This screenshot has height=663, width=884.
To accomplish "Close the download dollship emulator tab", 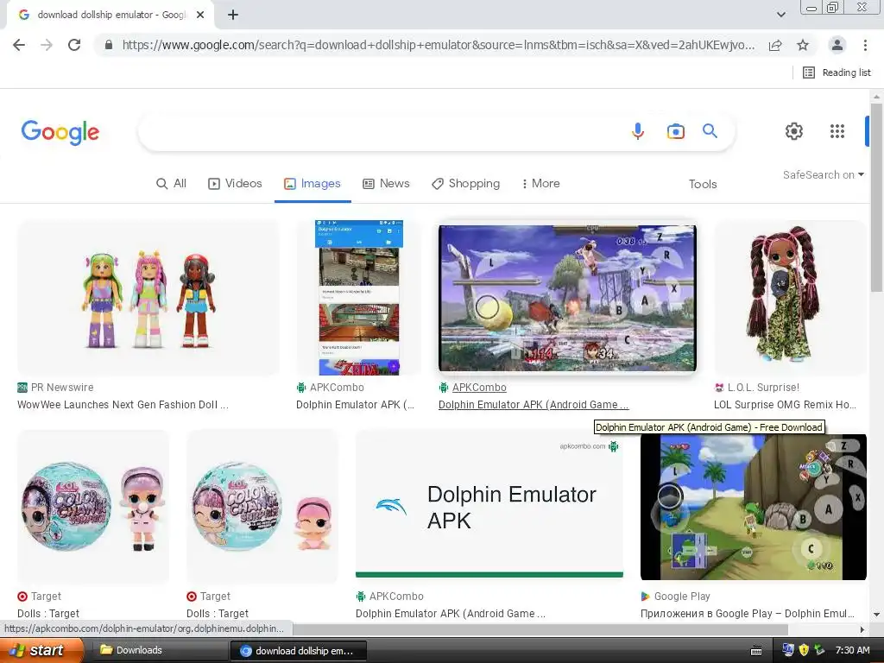I will pos(200,15).
